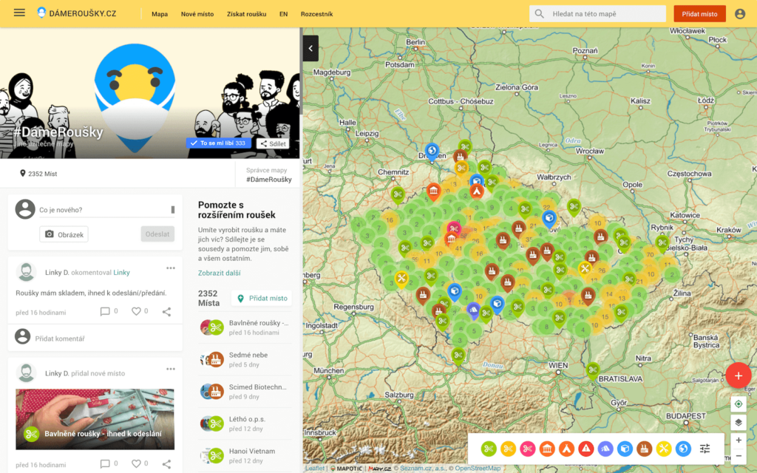Filter by blue globe category
Viewport: 757px width, 473px height.
683,449
